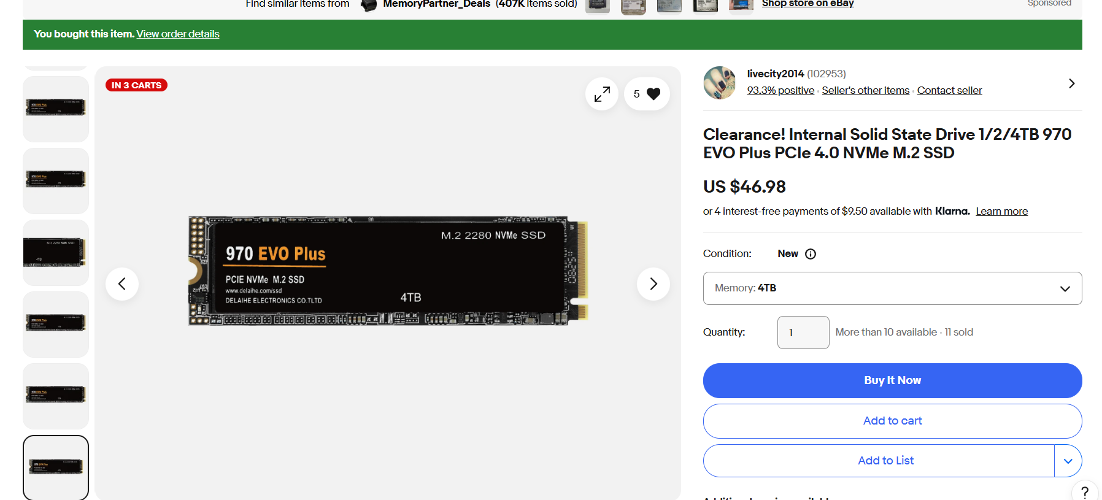Open Shop store on eBay link
Screen dimensions: 1102x500
(x=807, y=4)
